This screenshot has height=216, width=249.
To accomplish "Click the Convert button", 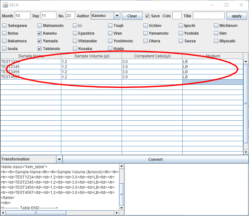I will [x=156, y=159].
